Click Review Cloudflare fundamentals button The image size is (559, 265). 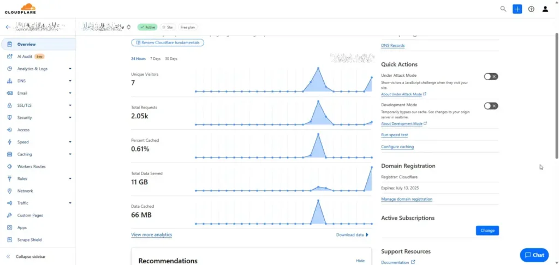pyautogui.click(x=168, y=43)
